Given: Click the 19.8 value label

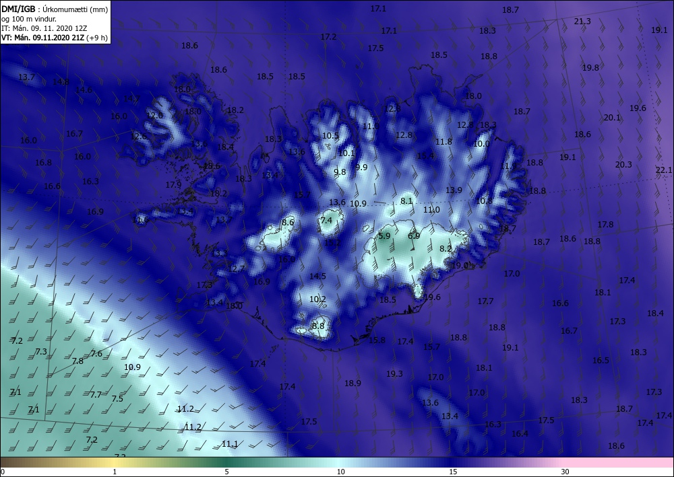Looking at the screenshot, I should [590, 68].
